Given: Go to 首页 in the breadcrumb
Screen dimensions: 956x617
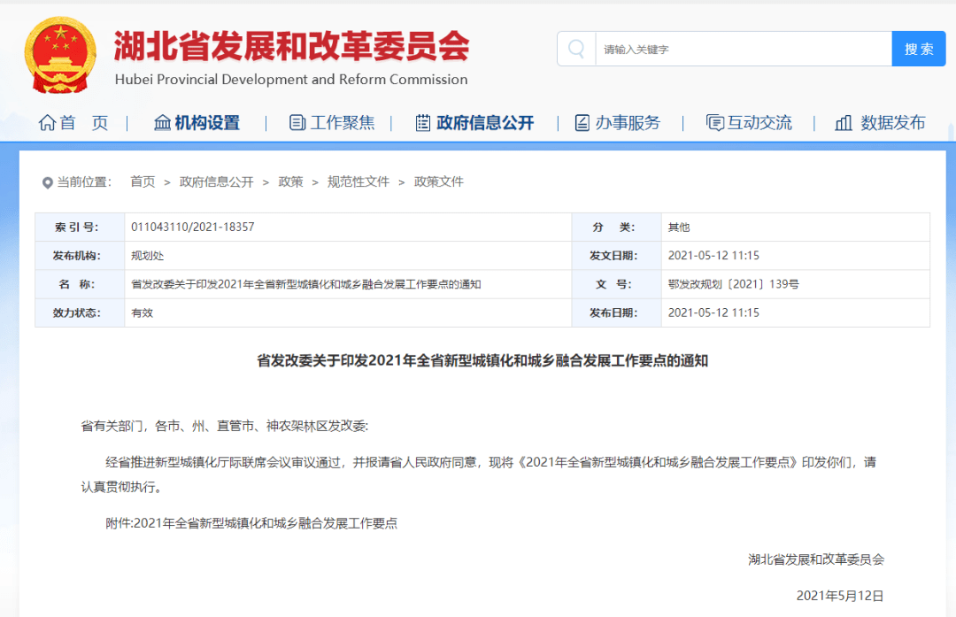Looking at the screenshot, I should [143, 181].
